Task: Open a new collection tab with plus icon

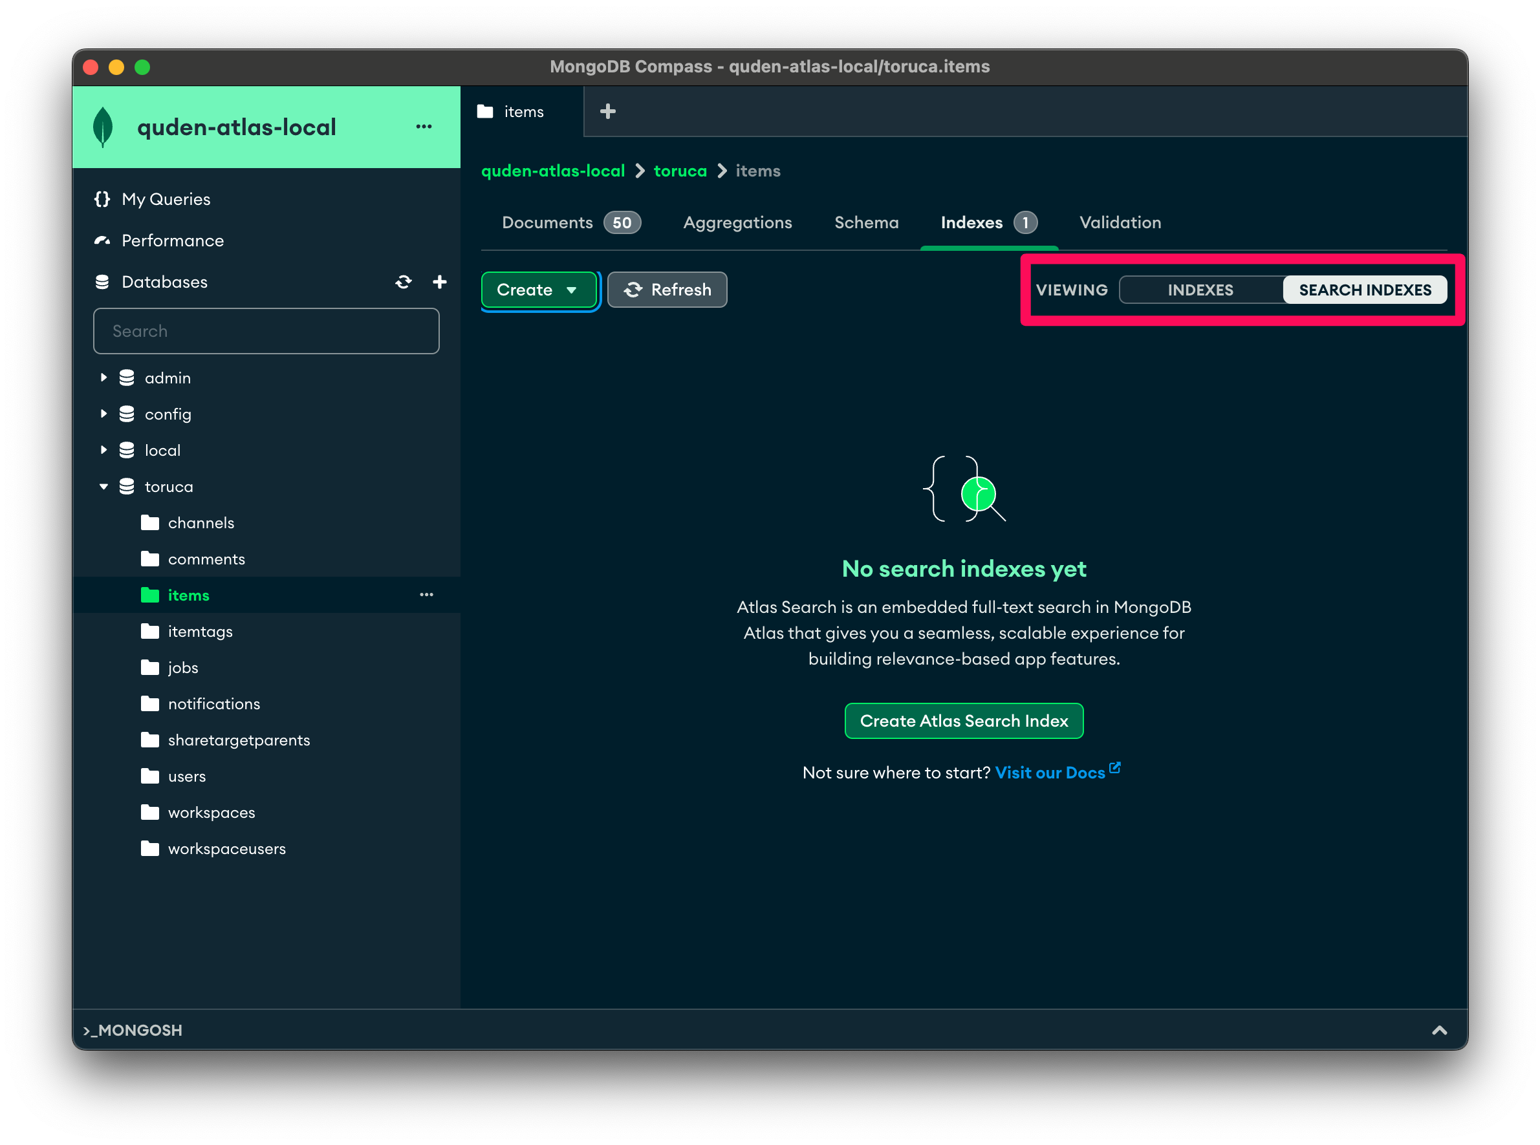Action: [607, 111]
